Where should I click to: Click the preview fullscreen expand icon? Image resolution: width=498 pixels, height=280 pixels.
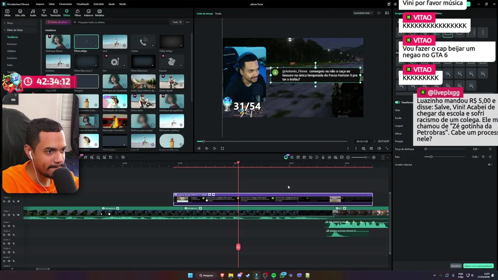pyautogui.click(x=387, y=148)
